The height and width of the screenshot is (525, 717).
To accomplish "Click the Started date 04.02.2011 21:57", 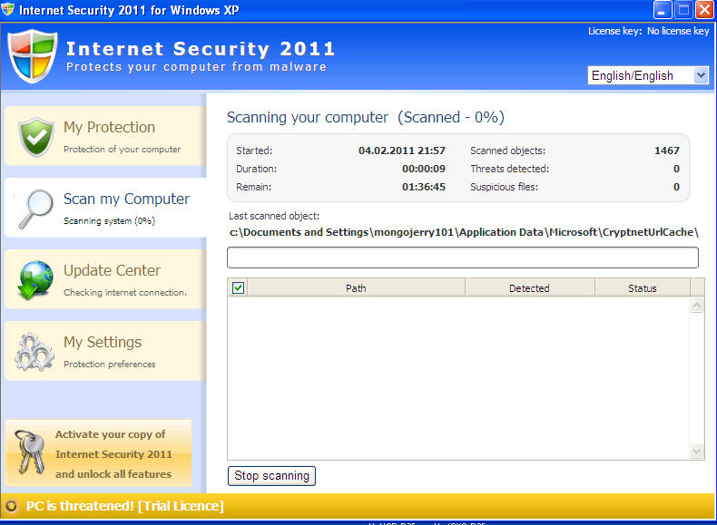I will [x=401, y=151].
